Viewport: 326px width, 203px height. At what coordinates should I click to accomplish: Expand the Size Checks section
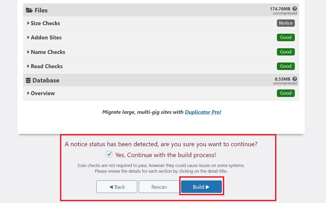point(45,23)
